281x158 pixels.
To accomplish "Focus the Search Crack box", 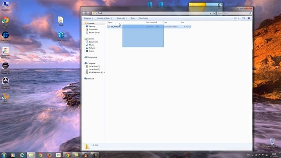I will click(234, 13).
